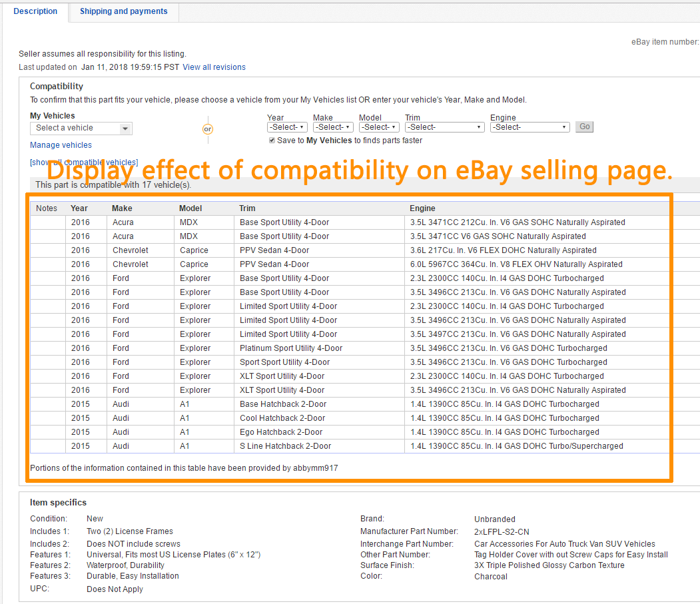Click the eBay item number label
Viewport: 700px width, 604px height.
[665, 42]
